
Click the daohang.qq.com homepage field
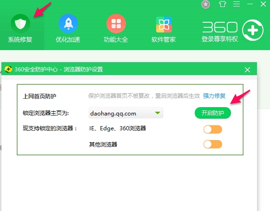[x=125, y=113]
